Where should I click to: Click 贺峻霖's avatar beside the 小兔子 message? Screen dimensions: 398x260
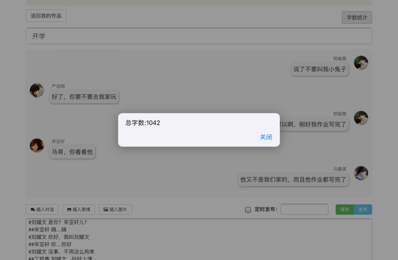[x=361, y=63]
